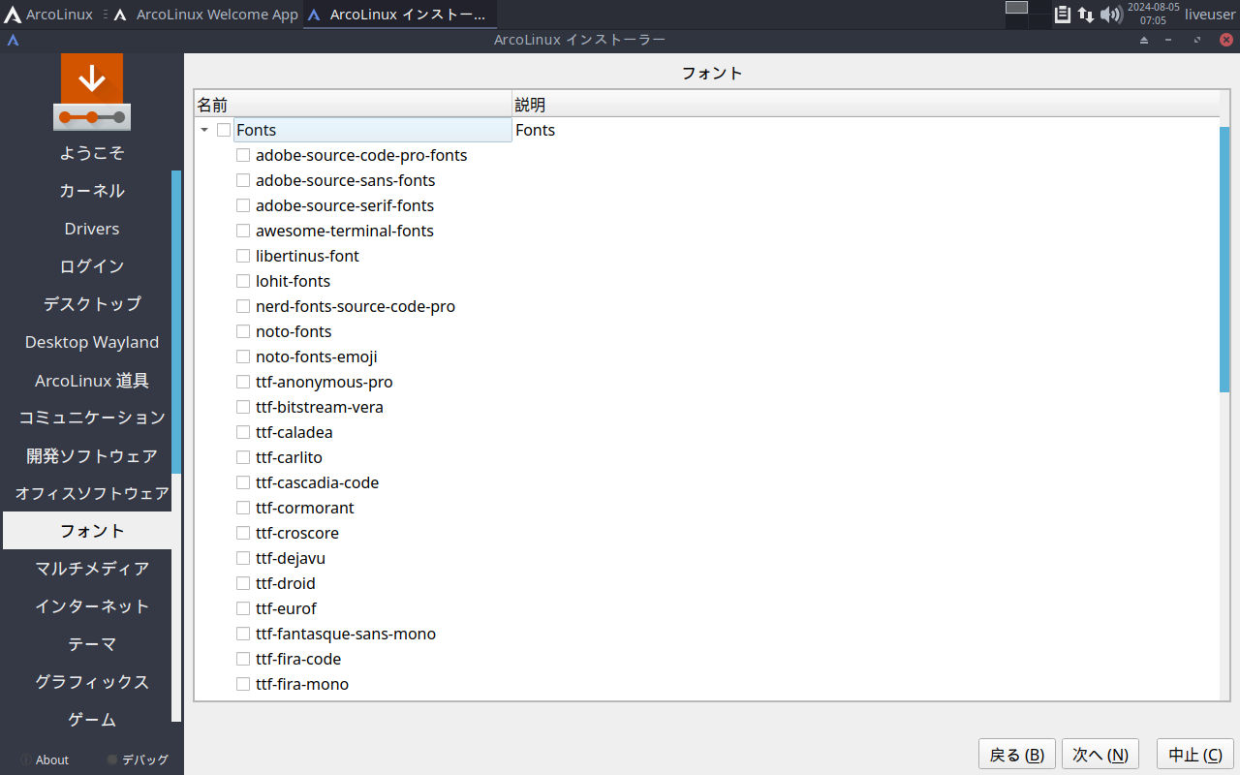The height and width of the screenshot is (775, 1240).
Task: Collapse the Fonts tree group
Action: pyautogui.click(x=204, y=130)
